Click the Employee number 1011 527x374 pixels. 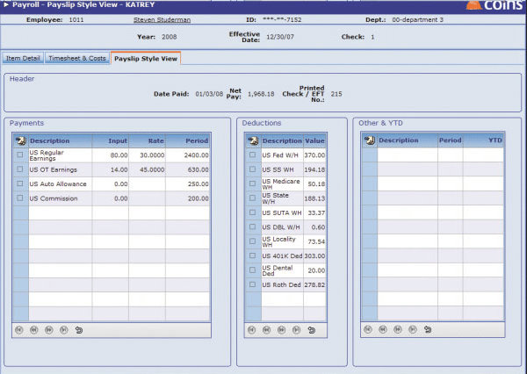coord(76,20)
